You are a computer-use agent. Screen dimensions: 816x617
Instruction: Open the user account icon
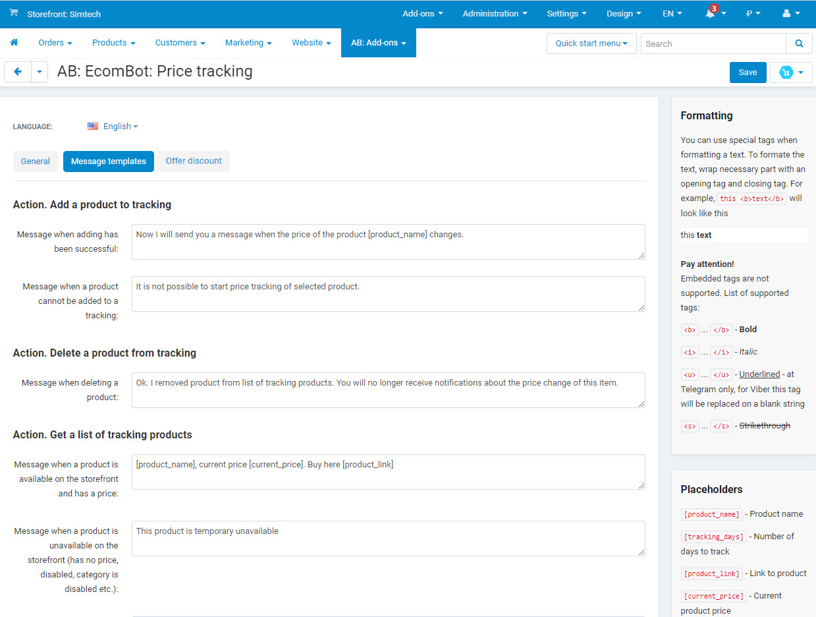point(788,13)
